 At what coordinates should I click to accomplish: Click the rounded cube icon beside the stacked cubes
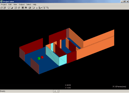click(19, 8)
